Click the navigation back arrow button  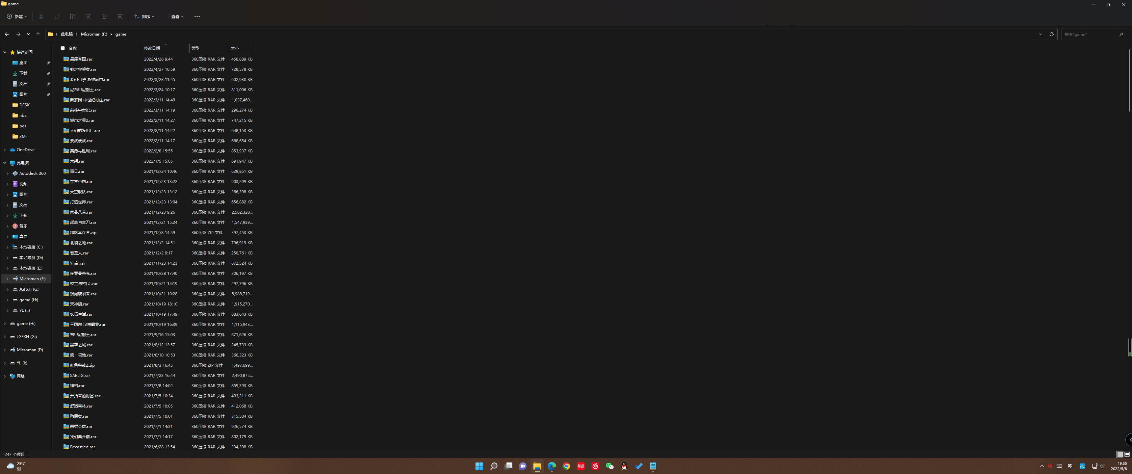click(7, 34)
